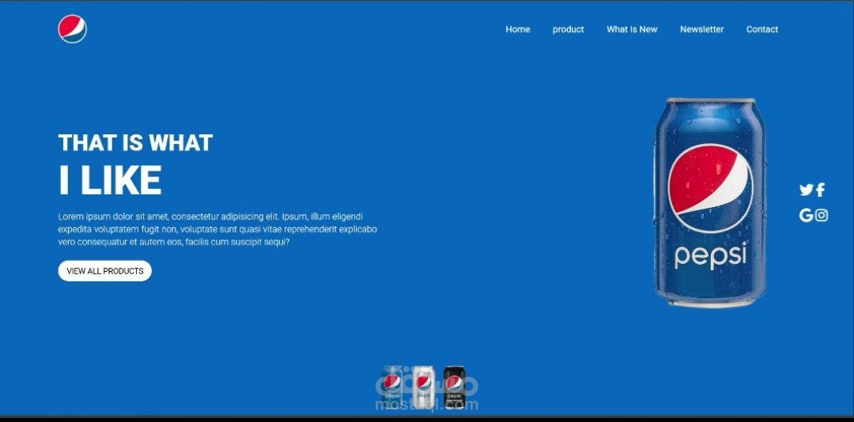The width and height of the screenshot is (854, 422).
Task: Click the VIEW ALL PRODUCTS button
Action: pyautogui.click(x=105, y=270)
